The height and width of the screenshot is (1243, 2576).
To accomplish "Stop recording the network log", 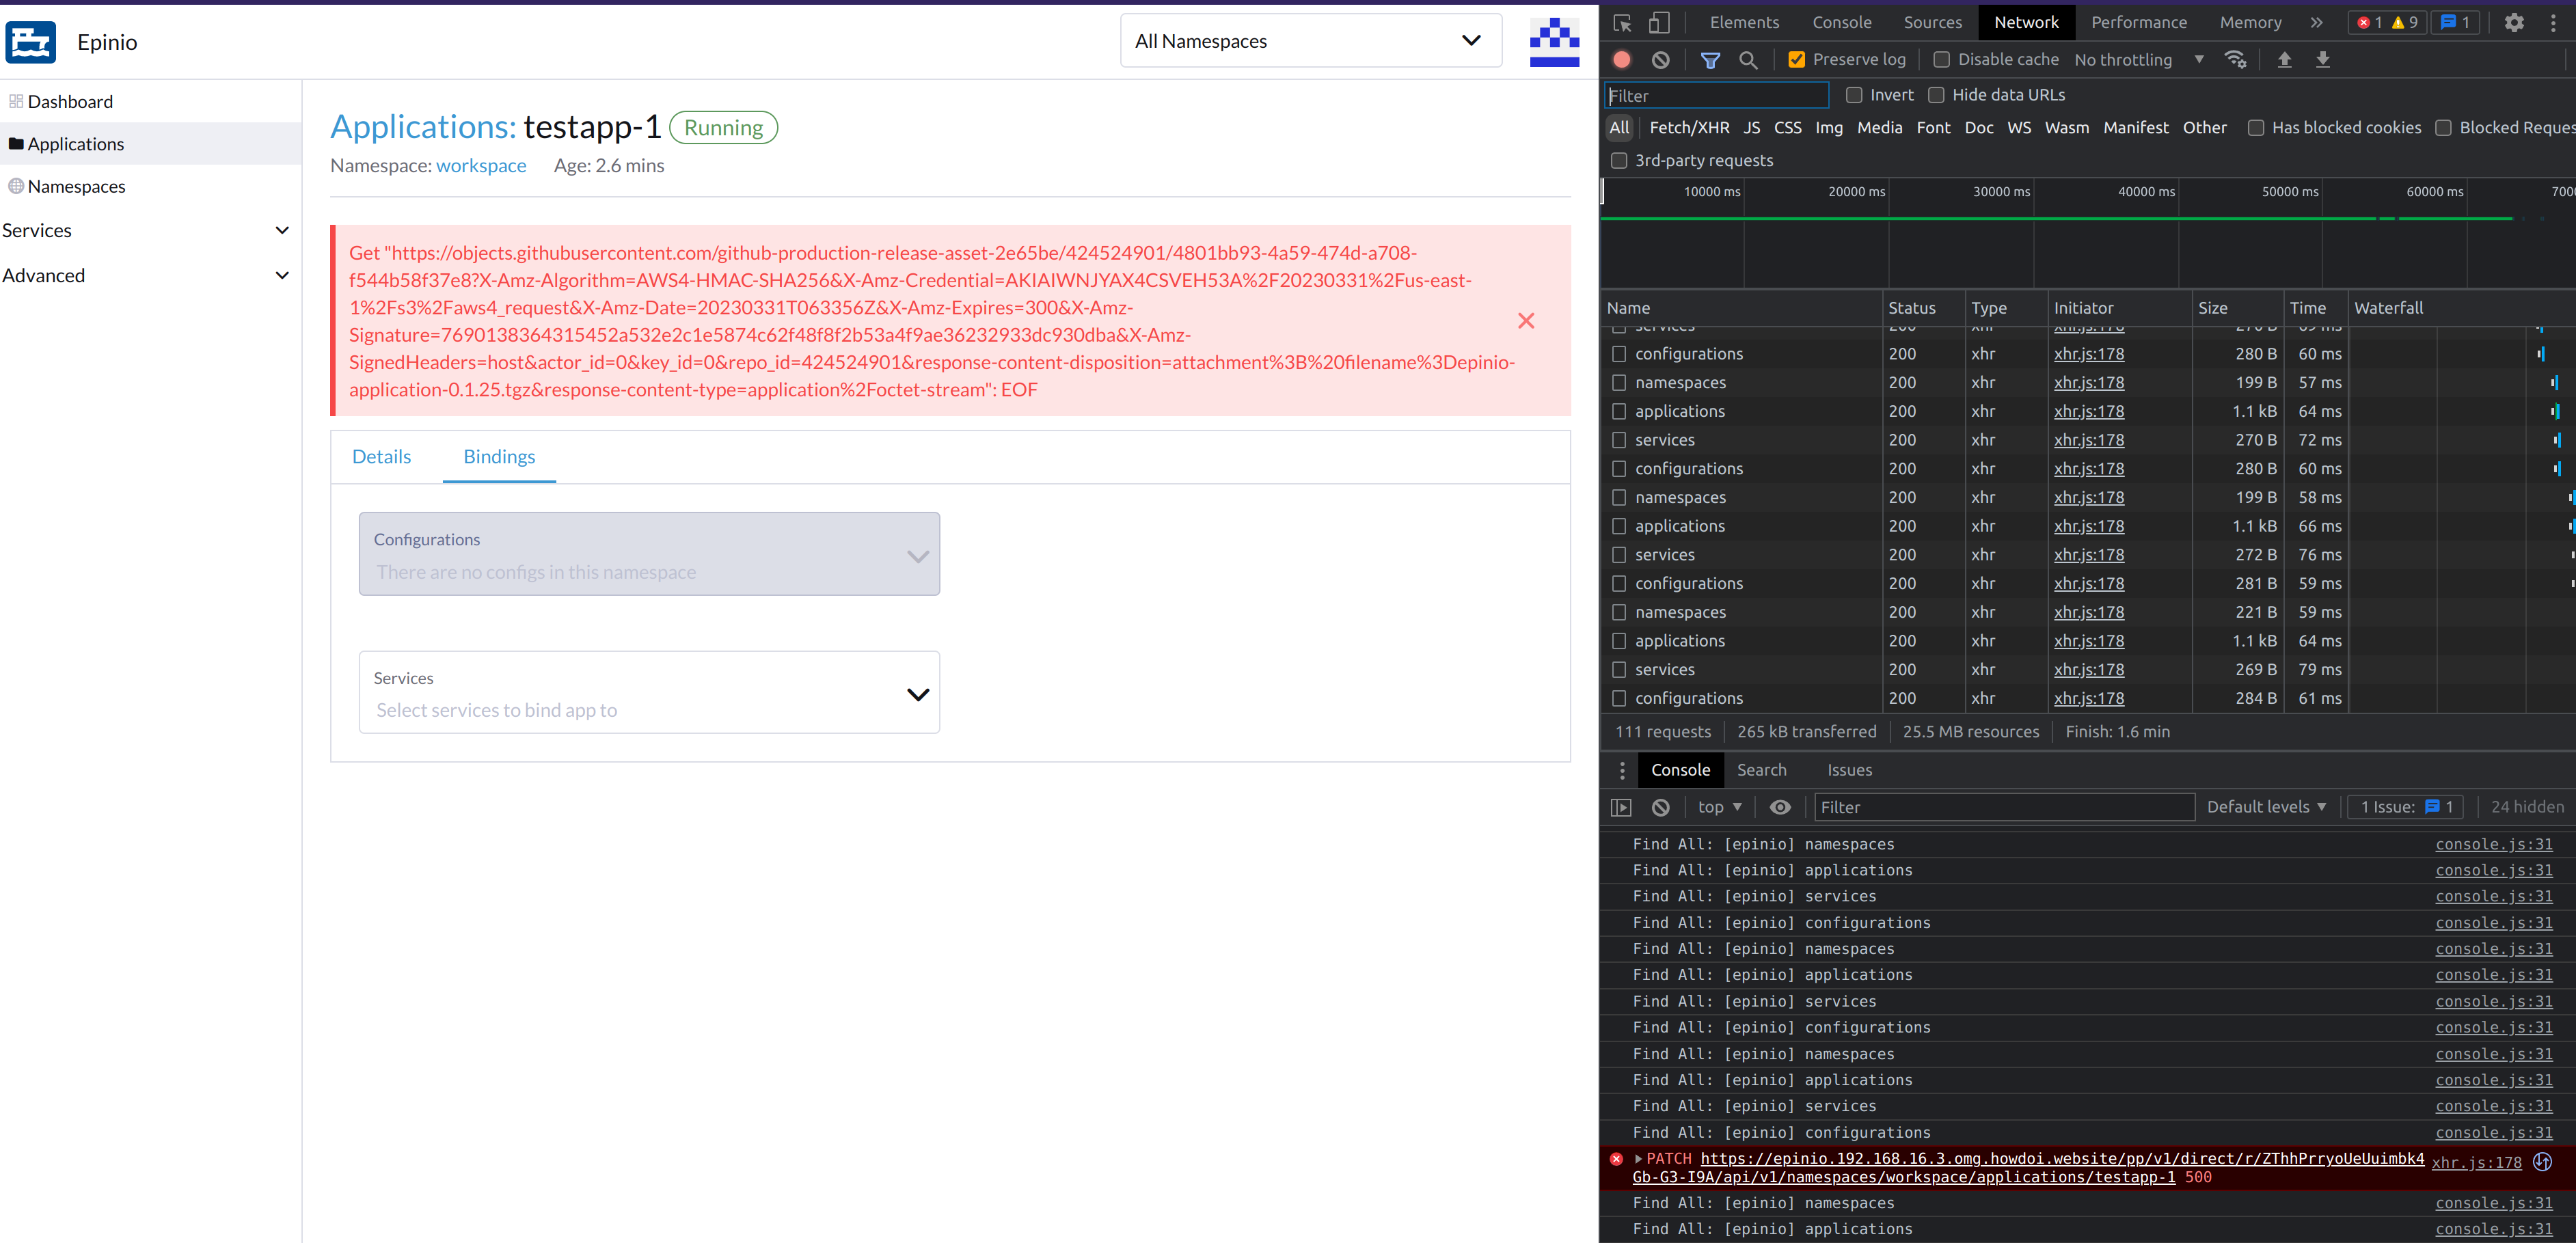I will (1621, 59).
